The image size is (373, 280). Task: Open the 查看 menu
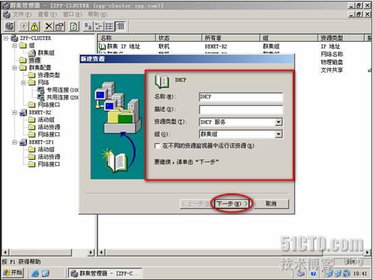(x=47, y=14)
